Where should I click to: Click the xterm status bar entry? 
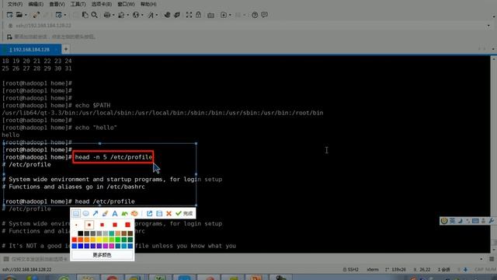(x=373, y=270)
